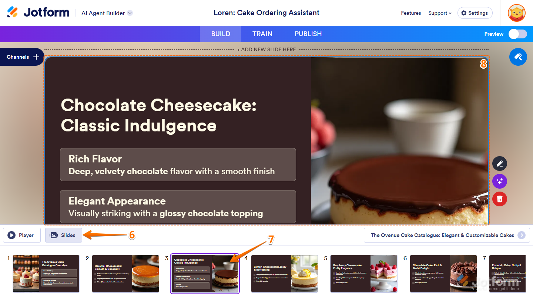Open the Features link
The height and width of the screenshot is (299, 533).
coord(411,13)
